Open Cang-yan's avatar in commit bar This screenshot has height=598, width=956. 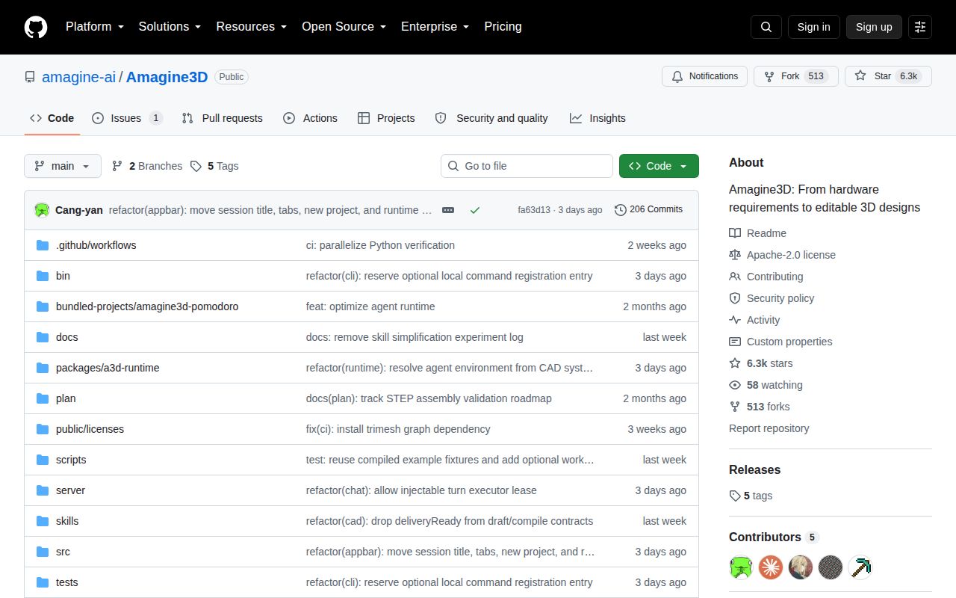pos(42,210)
